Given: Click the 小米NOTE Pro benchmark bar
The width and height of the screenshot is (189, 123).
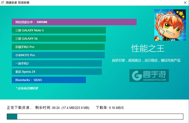Looking at the screenshot, I should [x=58, y=55].
